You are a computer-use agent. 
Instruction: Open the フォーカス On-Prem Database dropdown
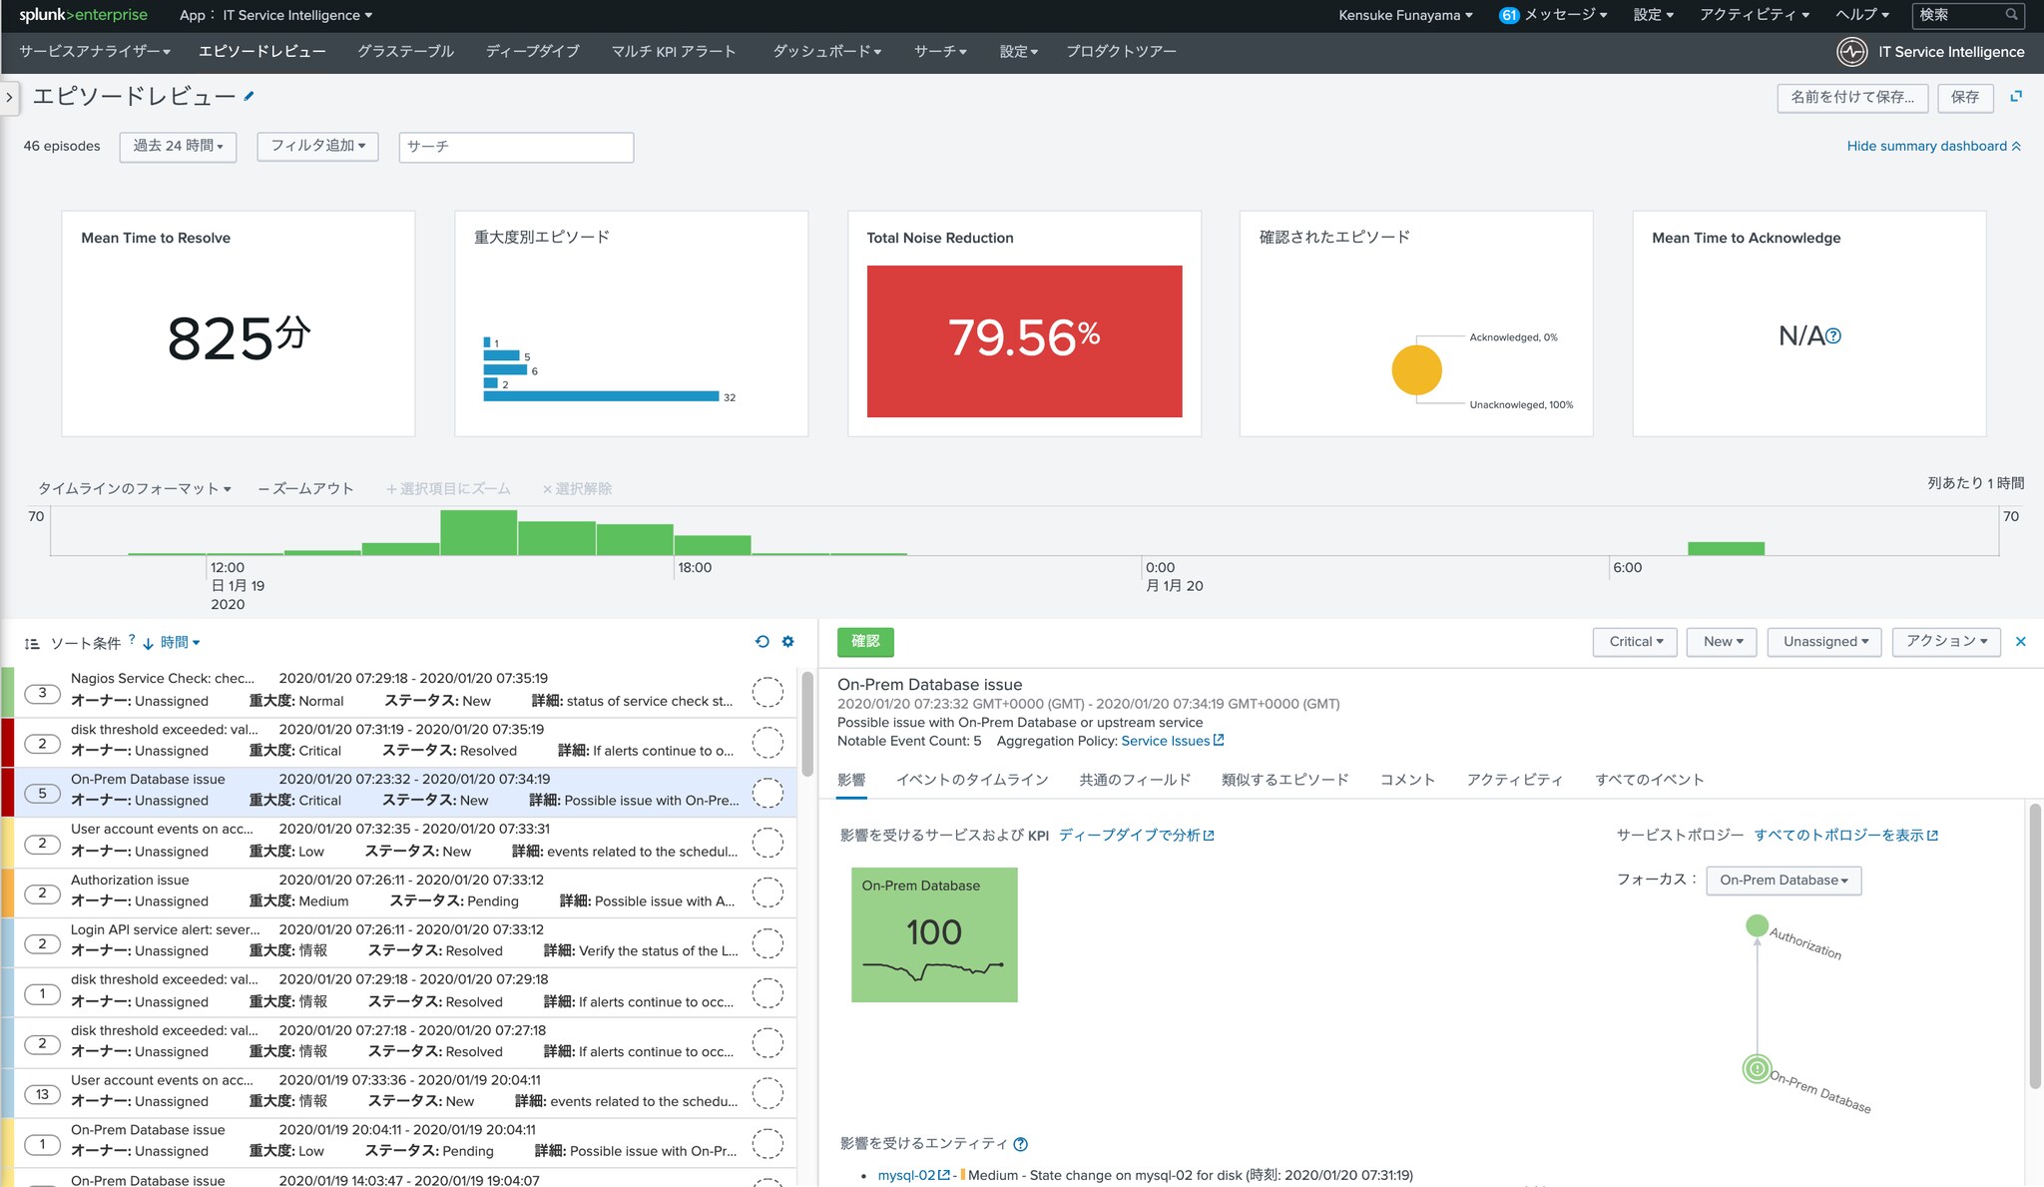[x=1784, y=881]
